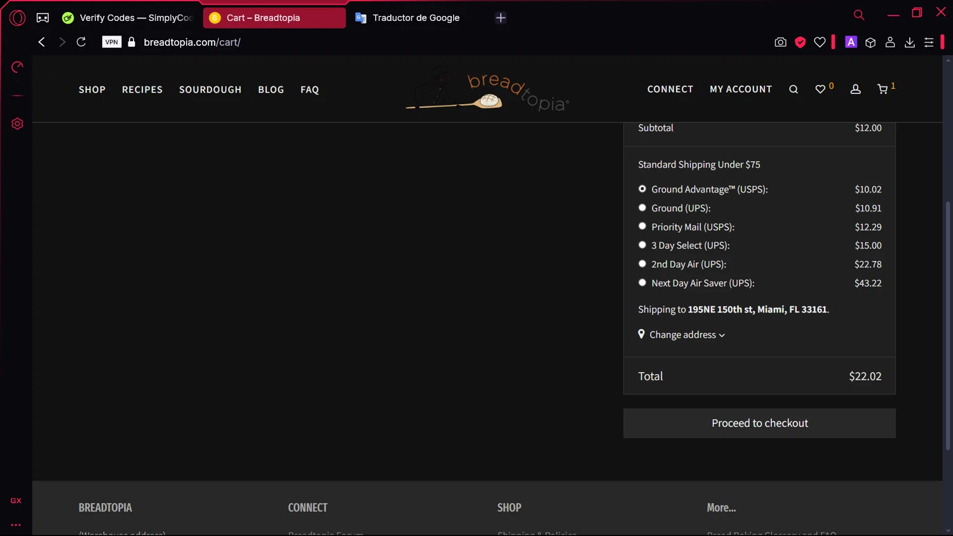The width and height of the screenshot is (953, 536).
Task: Open the downloads arrow icon
Action: point(910,42)
